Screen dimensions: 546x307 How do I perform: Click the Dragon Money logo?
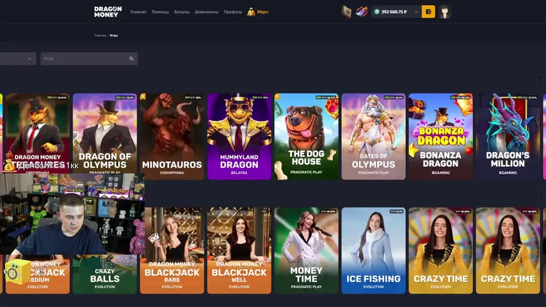(x=108, y=12)
